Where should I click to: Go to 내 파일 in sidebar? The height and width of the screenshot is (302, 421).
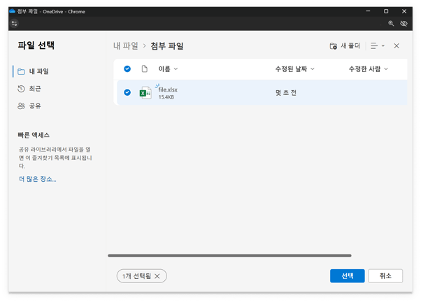38,71
